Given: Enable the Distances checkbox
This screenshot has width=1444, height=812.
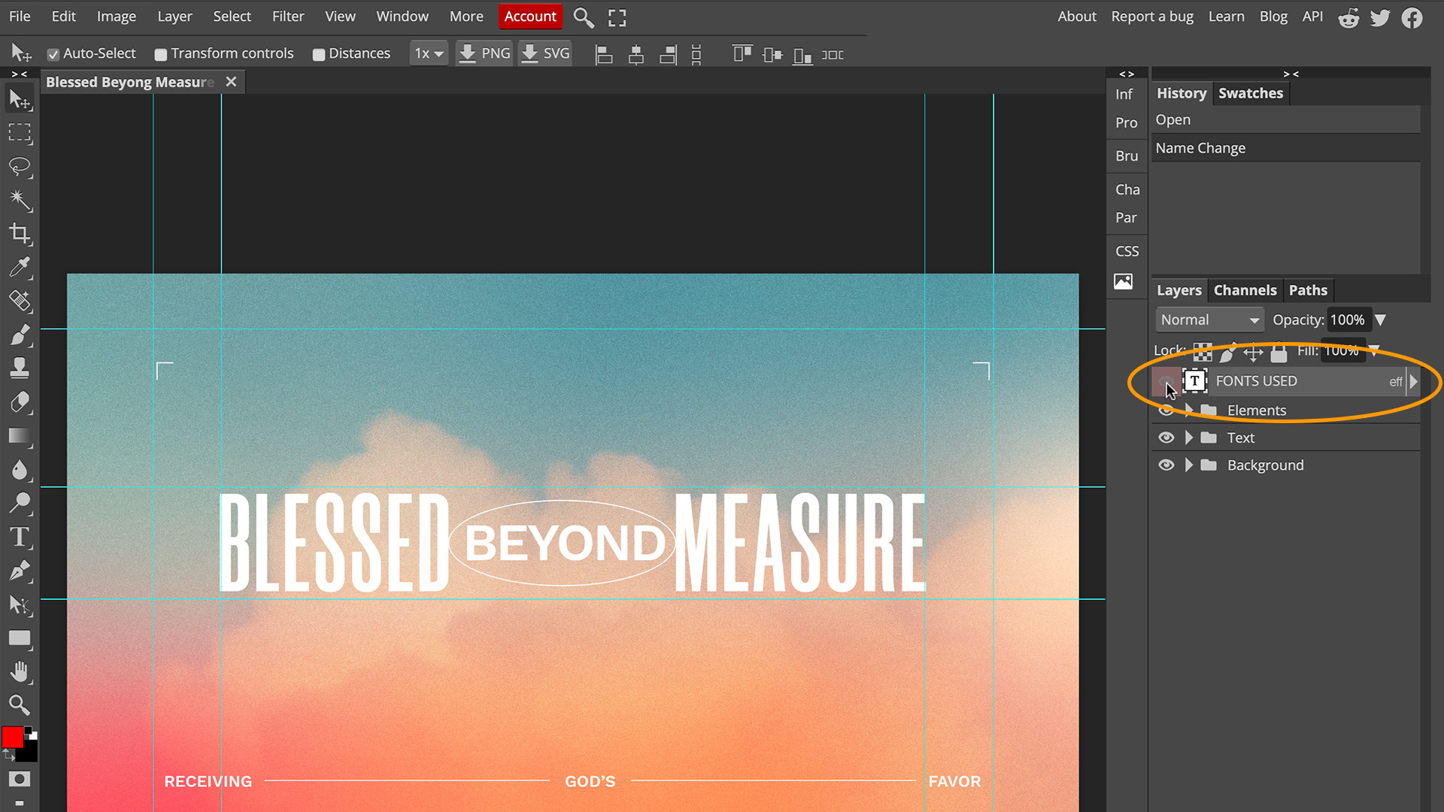Looking at the screenshot, I should [x=318, y=54].
